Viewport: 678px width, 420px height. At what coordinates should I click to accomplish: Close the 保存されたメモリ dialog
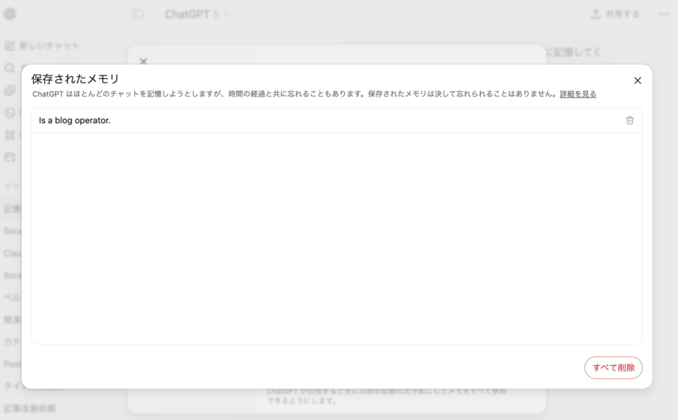pyautogui.click(x=638, y=81)
